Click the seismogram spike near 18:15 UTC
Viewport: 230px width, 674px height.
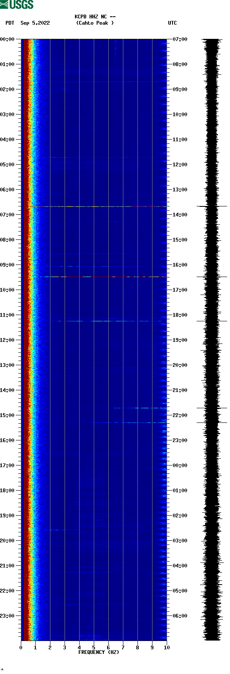tap(212, 321)
